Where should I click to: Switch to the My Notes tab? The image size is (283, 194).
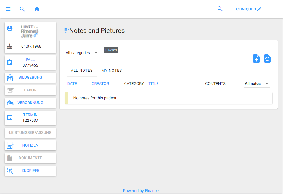112,70
